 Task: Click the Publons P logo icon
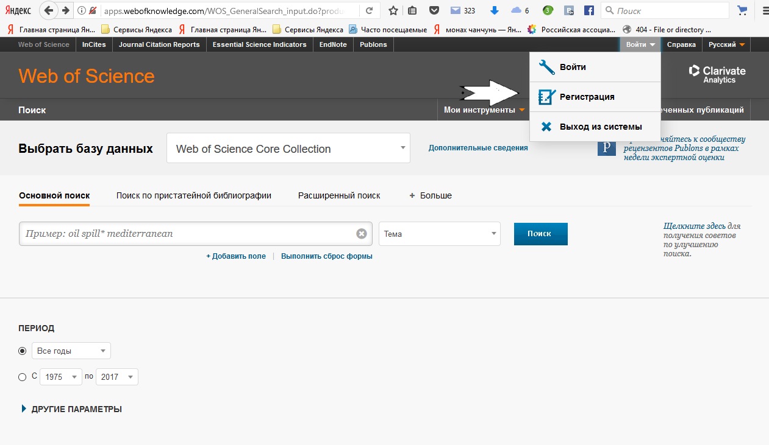607,147
